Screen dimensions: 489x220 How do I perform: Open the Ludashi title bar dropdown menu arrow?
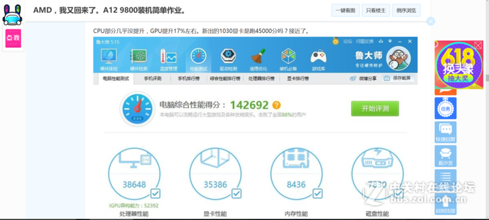(390, 41)
